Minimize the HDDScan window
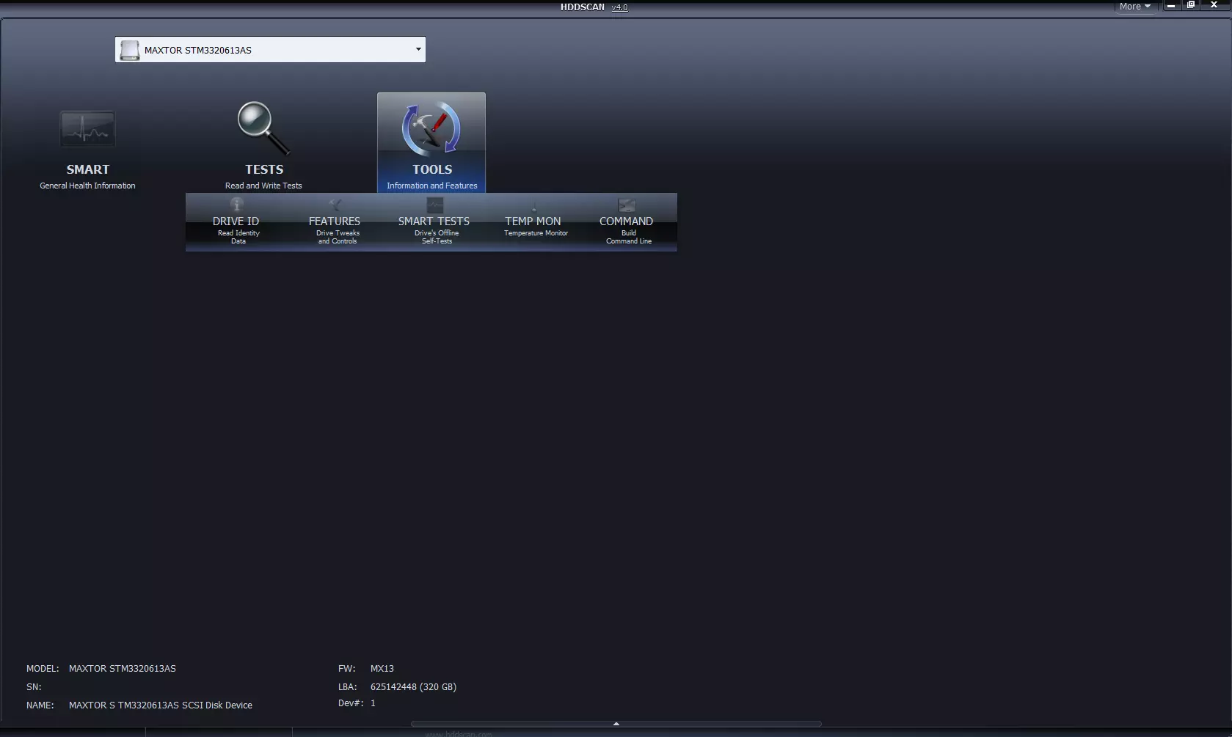This screenshot has height=737, width=1232. [1171, 6]
